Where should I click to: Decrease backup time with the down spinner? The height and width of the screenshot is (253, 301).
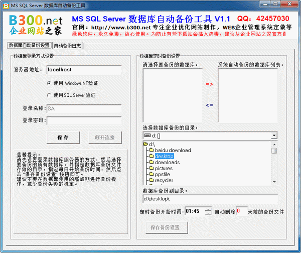click(208, 213)
